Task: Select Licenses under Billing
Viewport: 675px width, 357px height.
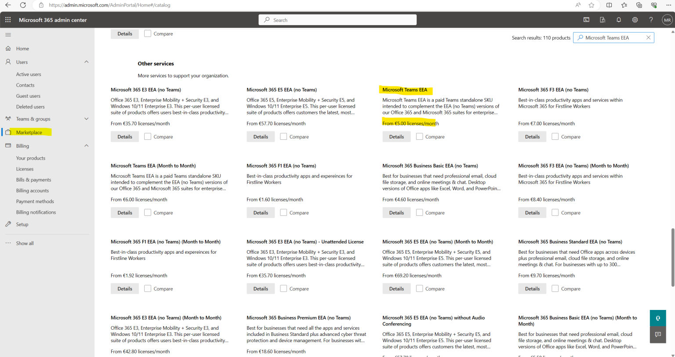Action: click(25, 168)
